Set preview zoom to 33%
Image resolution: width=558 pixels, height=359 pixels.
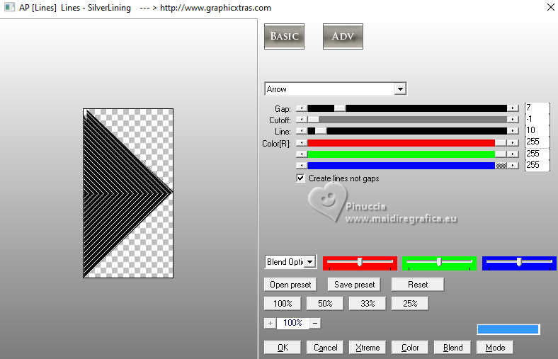pyautogui.click(x=368, y=304)
